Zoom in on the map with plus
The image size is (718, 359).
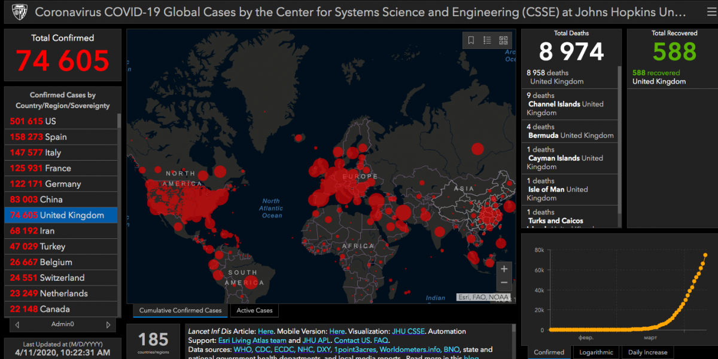(x=504, y=269)
